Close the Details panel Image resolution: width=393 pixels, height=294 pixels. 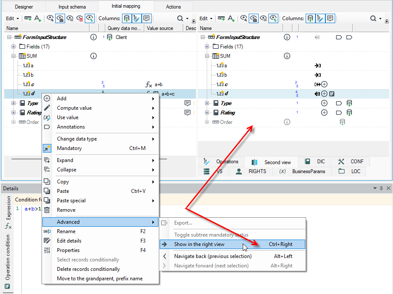pyautogui.click(x=388, y=188)
